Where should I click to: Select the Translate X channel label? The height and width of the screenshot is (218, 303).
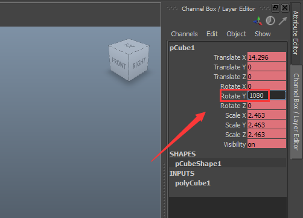(x=230, y=57)
